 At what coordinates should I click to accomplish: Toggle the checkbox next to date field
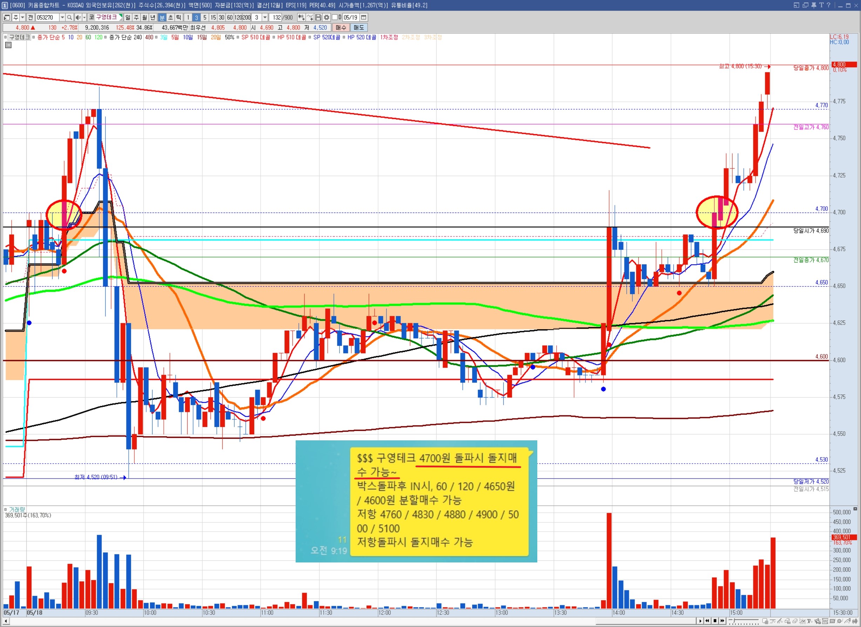pyautogui.click(x=335, y=18)
